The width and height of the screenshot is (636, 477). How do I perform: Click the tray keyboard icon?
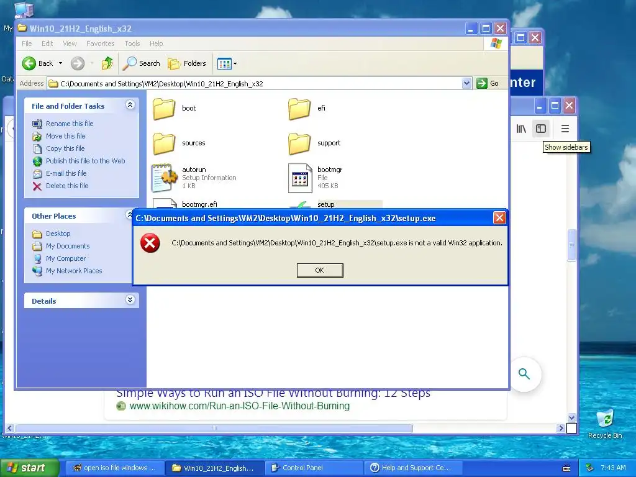pyautogui.click(x=566, y=468)
